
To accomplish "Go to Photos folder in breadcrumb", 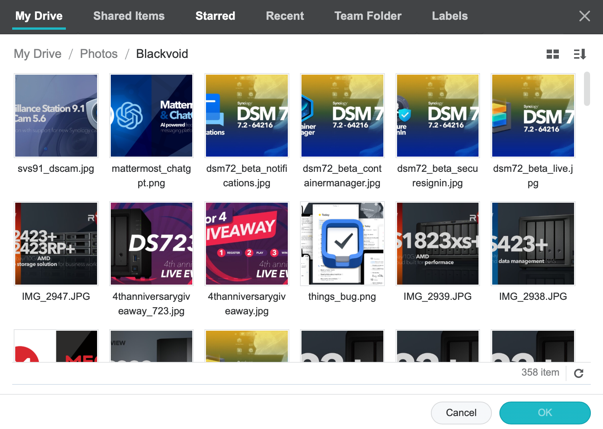I will tap(99, 54).
